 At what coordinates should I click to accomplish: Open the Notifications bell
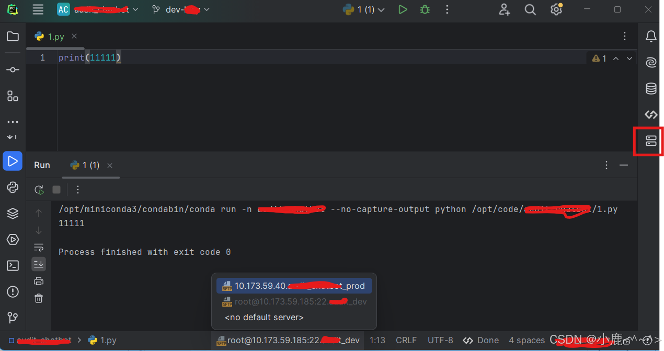(650, 36)
